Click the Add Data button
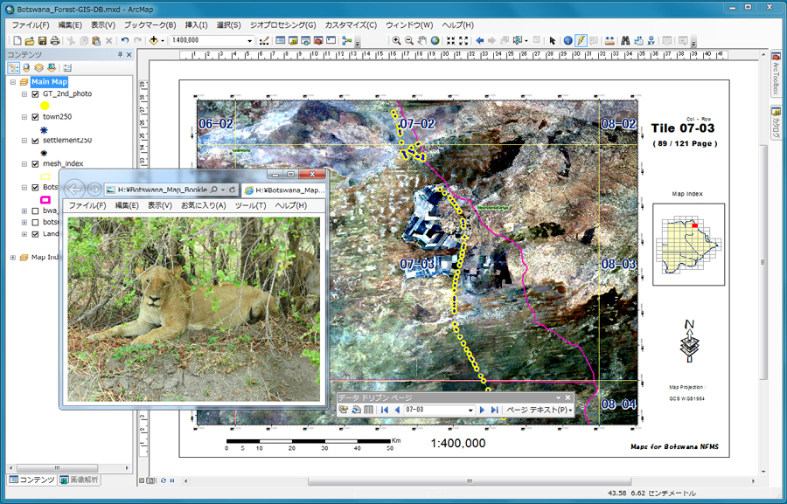 154,41
